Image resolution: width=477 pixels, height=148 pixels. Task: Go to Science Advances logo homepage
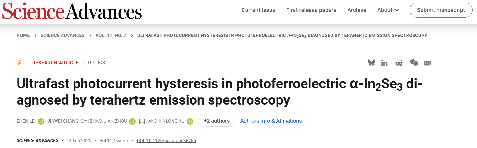72,11
